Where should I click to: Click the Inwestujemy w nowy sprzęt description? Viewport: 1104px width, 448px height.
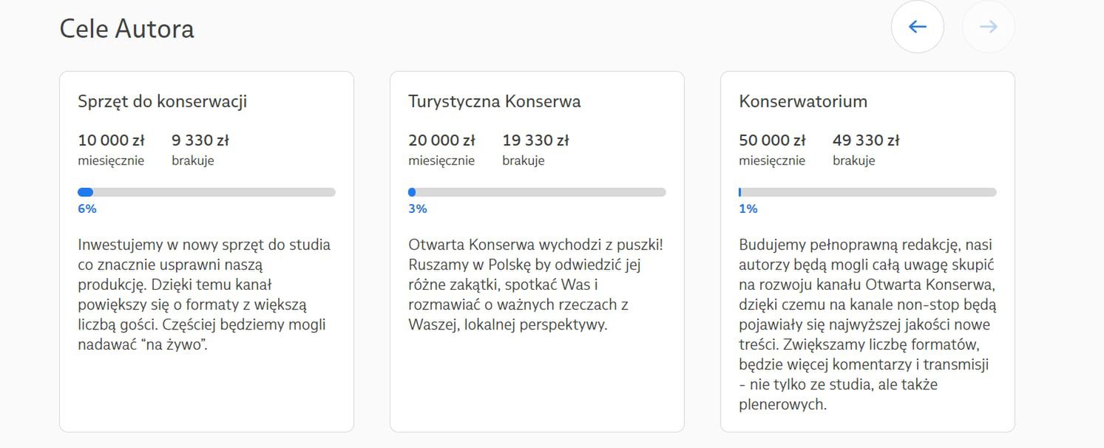(204, 294)
